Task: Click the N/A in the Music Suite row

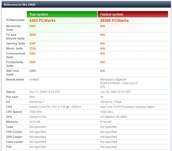Action: (103, 48)
